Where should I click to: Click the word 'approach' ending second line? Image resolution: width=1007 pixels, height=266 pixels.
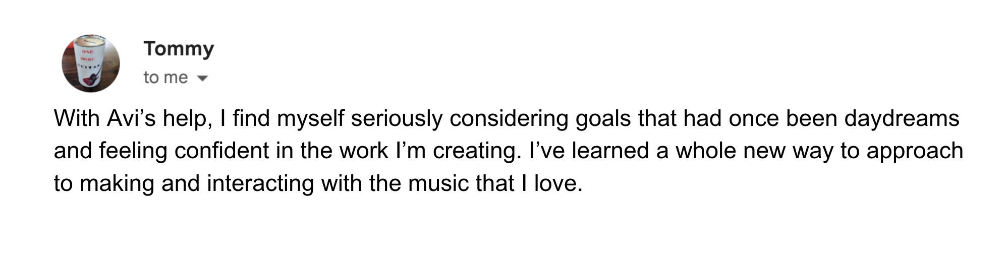point(915,152)
